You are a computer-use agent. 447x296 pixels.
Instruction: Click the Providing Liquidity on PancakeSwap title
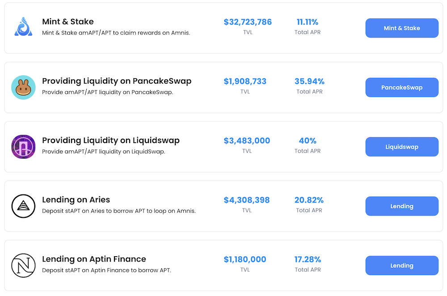[117, 81]
